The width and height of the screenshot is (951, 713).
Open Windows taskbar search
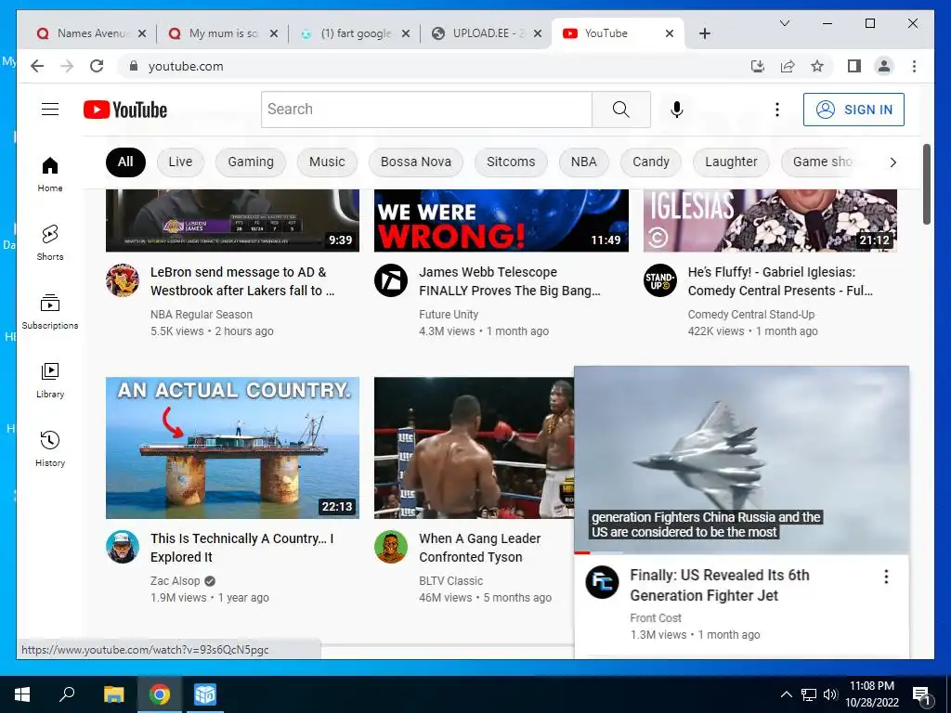[x=67, y=694]
